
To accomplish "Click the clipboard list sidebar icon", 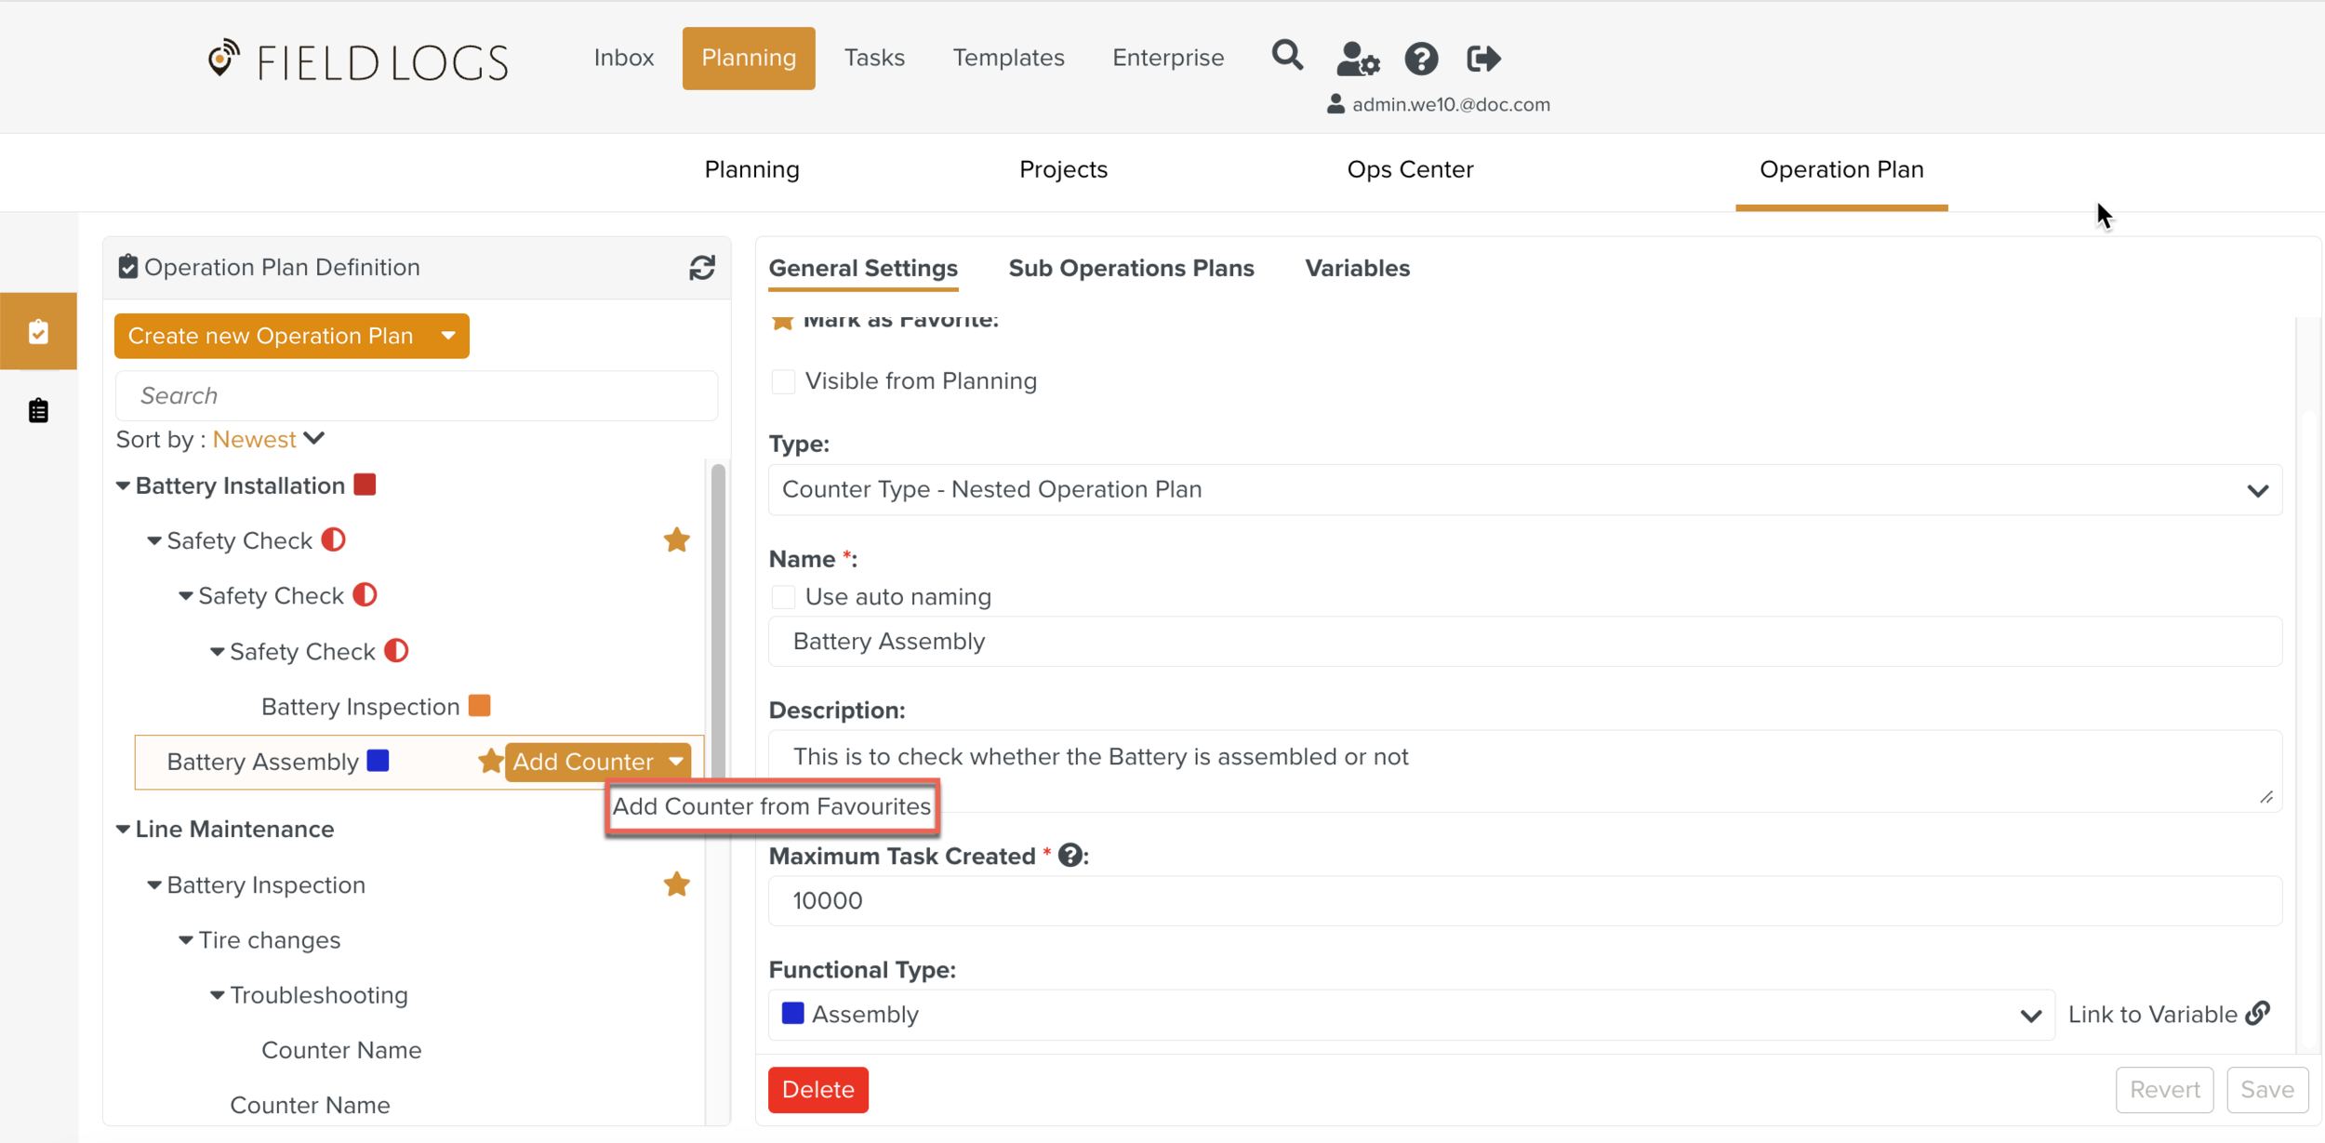I will tap(38, 410).
